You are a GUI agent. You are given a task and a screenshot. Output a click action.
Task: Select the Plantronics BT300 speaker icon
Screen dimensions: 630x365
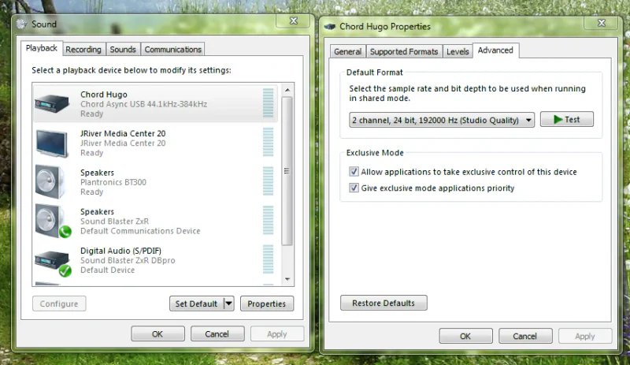[x=50, y=182]
